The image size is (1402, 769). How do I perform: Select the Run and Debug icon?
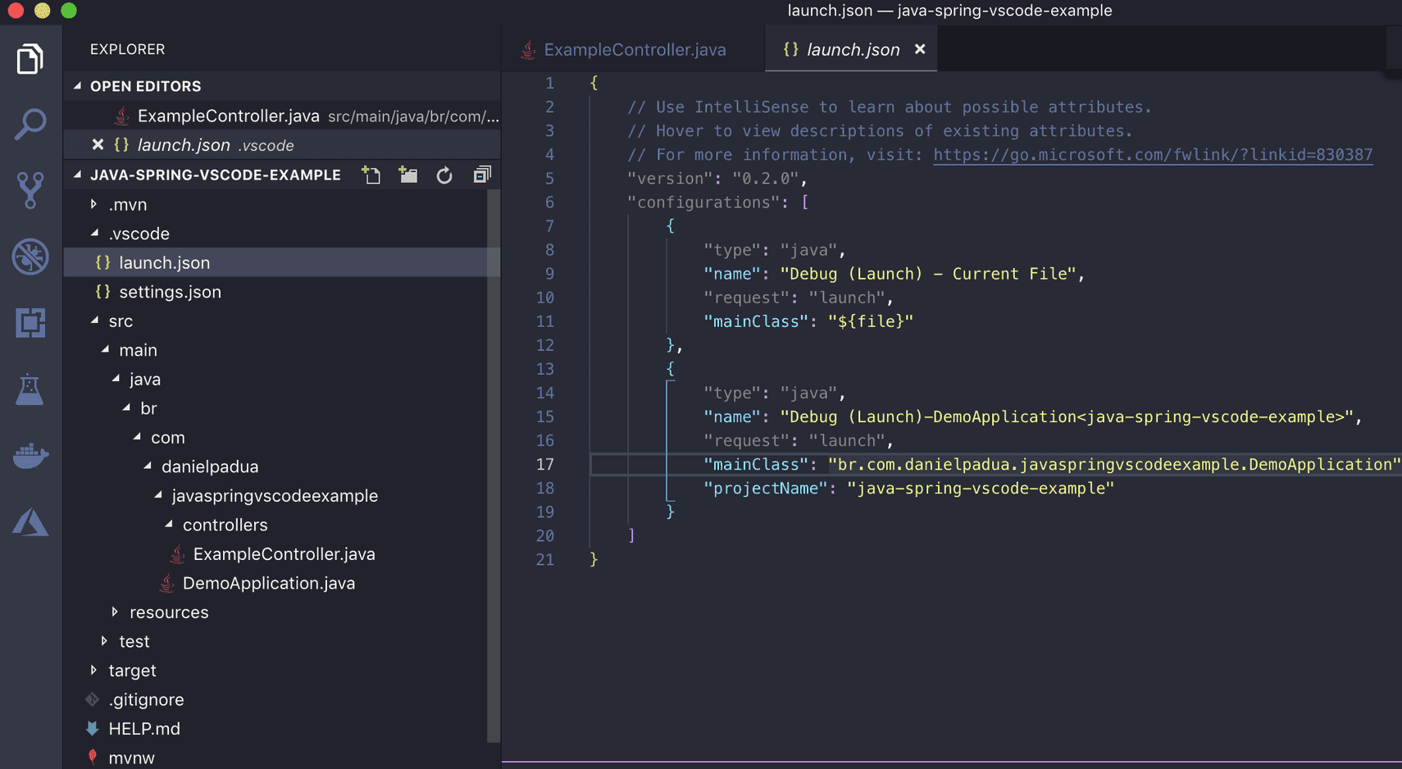(30, 257)
